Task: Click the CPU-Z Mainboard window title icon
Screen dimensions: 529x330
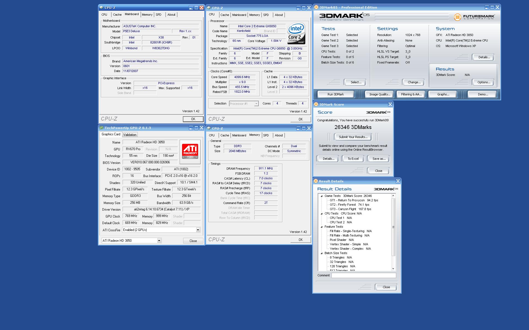Action: pos(101,8)
